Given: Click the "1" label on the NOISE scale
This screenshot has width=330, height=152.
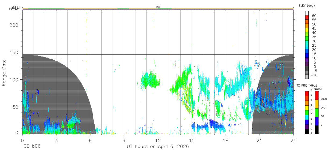Looking at the screenshot, I should tap(321, 133).
